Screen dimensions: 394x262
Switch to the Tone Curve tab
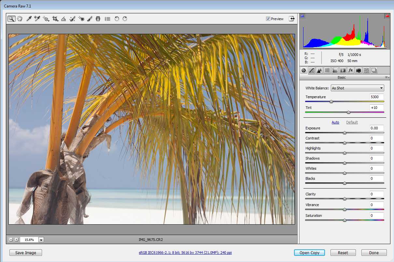312,70
